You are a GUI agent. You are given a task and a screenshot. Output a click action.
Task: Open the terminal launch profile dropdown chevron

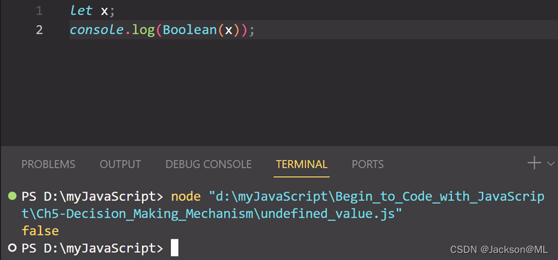(x=550, y=164)
